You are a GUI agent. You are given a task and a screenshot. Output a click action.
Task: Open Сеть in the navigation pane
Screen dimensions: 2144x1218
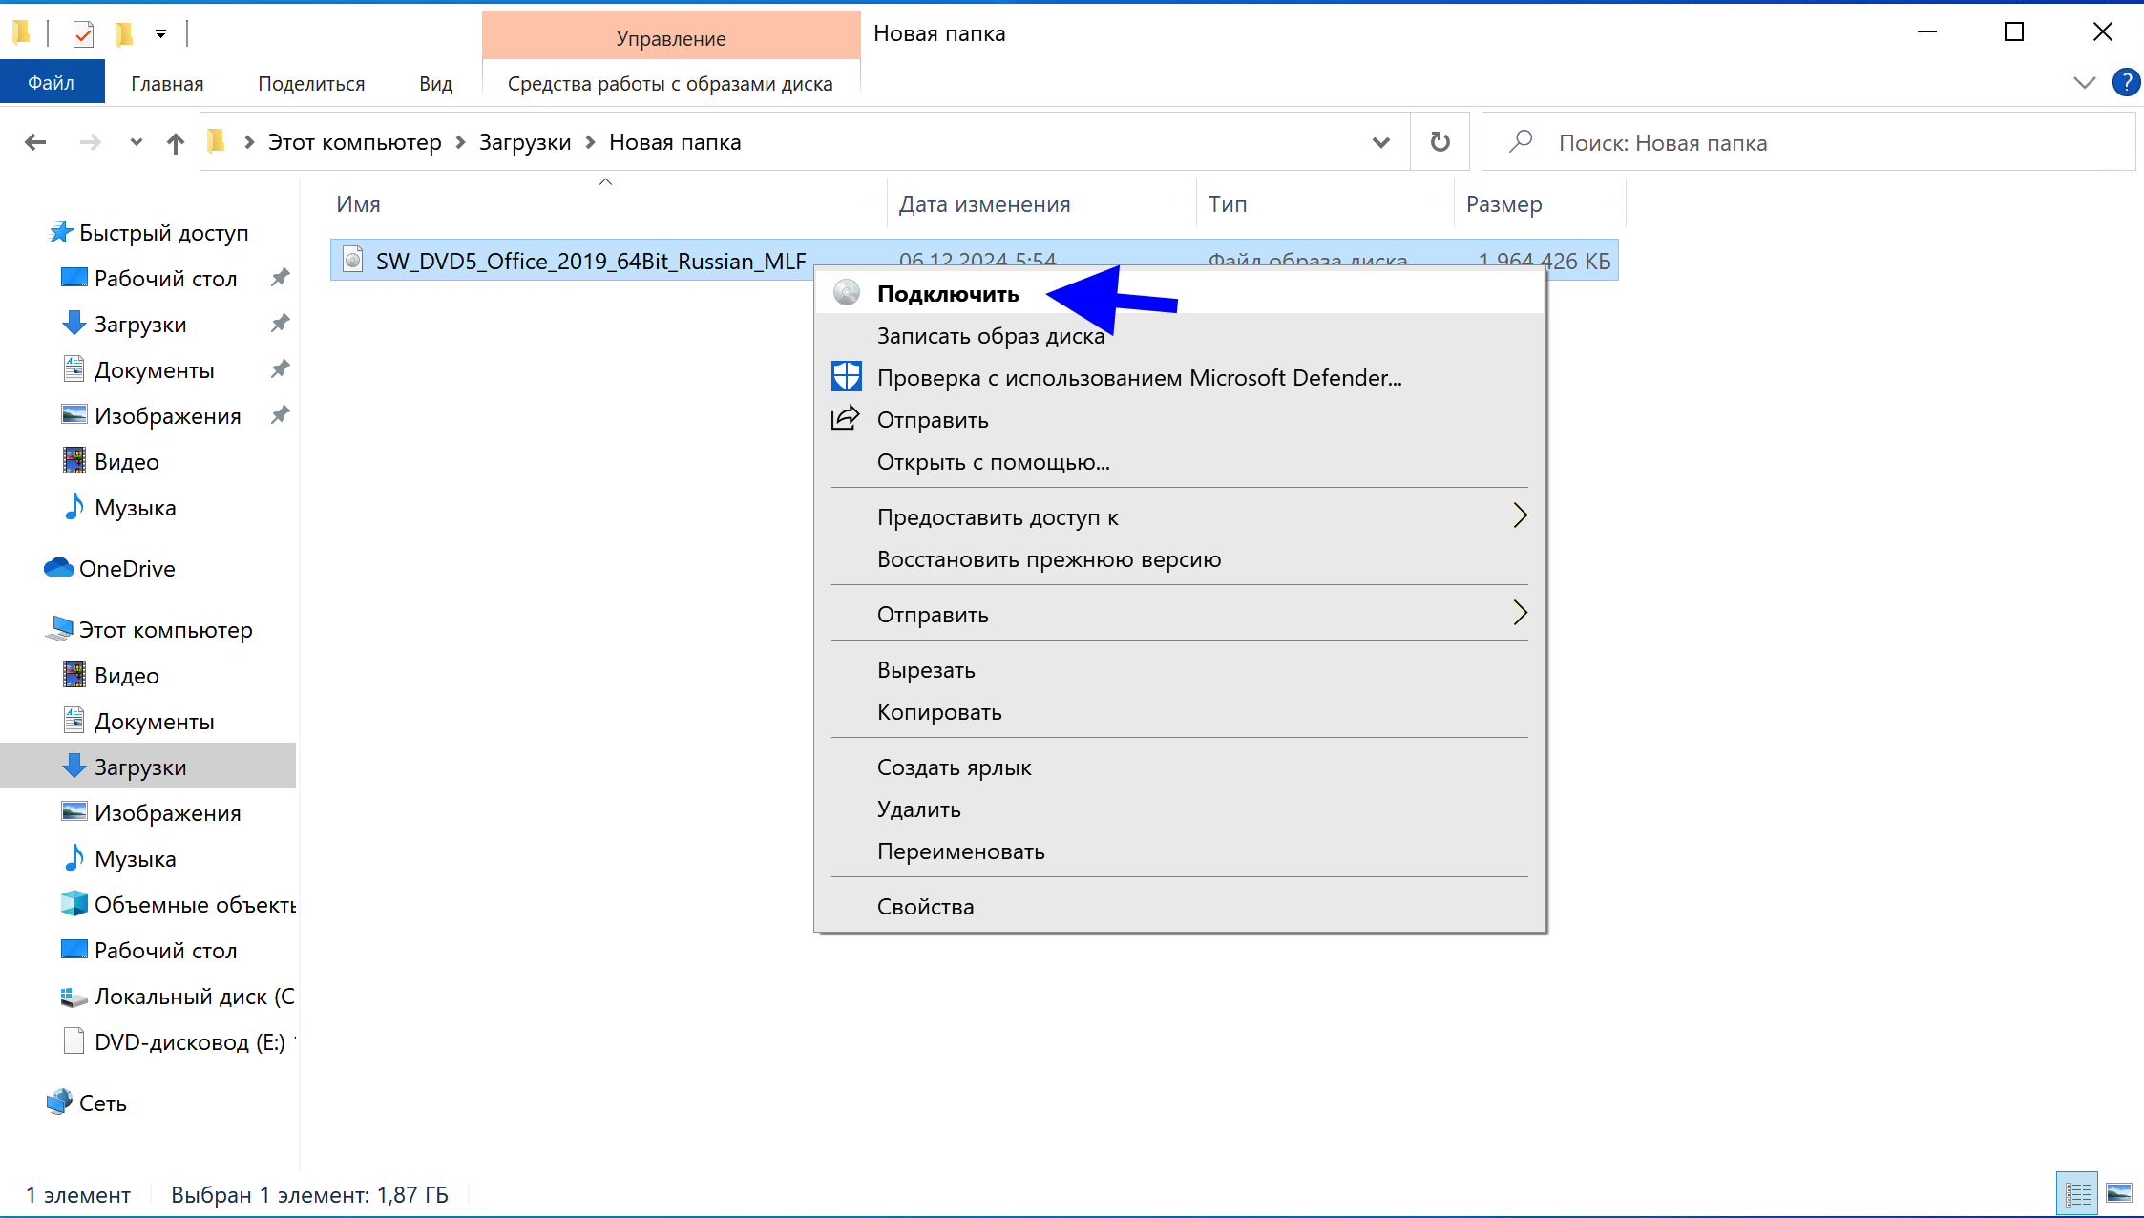[102, 1102]
